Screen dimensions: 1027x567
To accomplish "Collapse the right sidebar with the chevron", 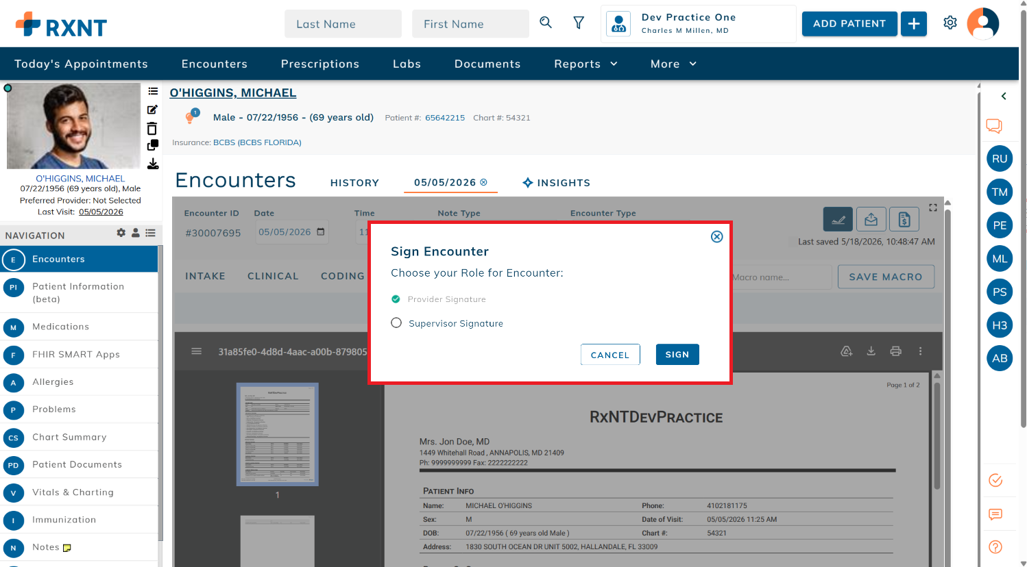I will (x=1004, y=96).
